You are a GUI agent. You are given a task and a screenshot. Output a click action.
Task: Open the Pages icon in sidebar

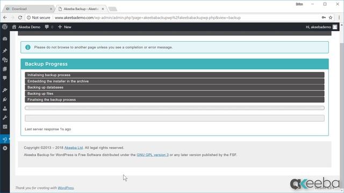pyautogui.click(x=5, y=69)
